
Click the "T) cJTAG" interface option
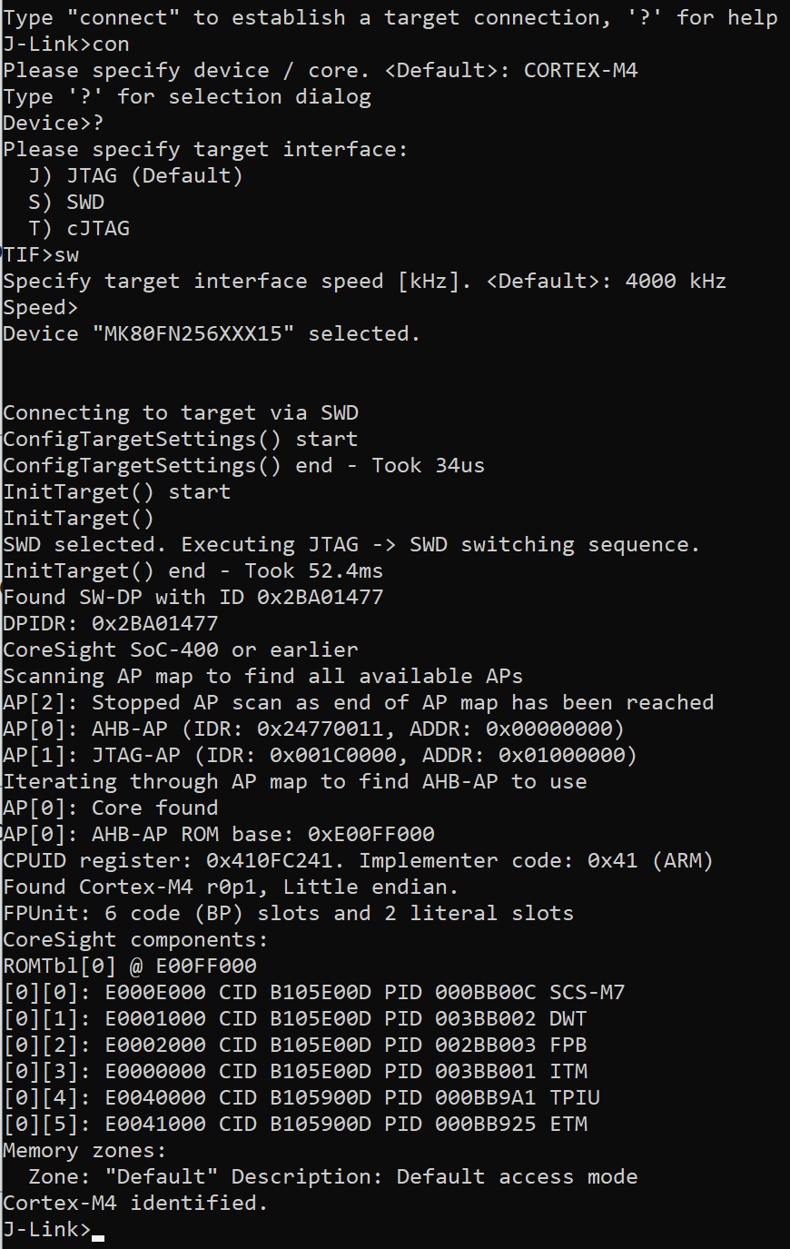point(80,229)
